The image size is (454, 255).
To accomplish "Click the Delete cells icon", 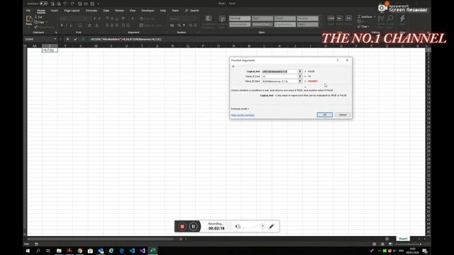I will [340, 18].
